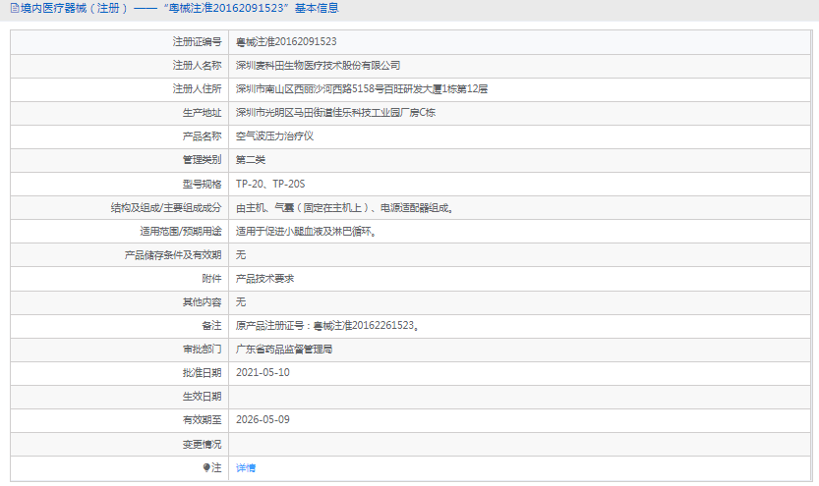Select the 批准日期 label cell
Image resolution: width=819 pixels, height=486 pixels.
120,372
